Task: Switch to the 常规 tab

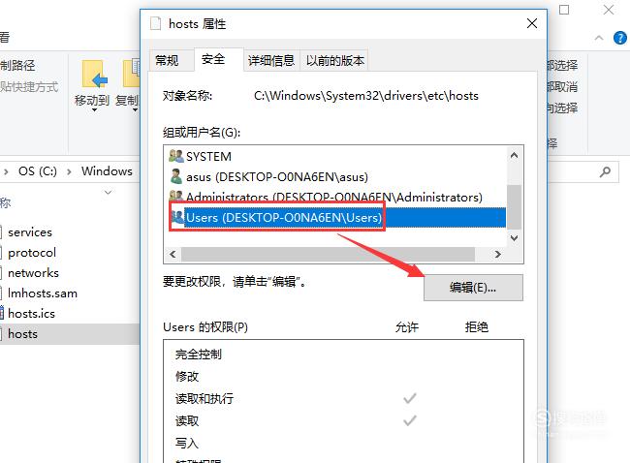Action: coord(167,61)
